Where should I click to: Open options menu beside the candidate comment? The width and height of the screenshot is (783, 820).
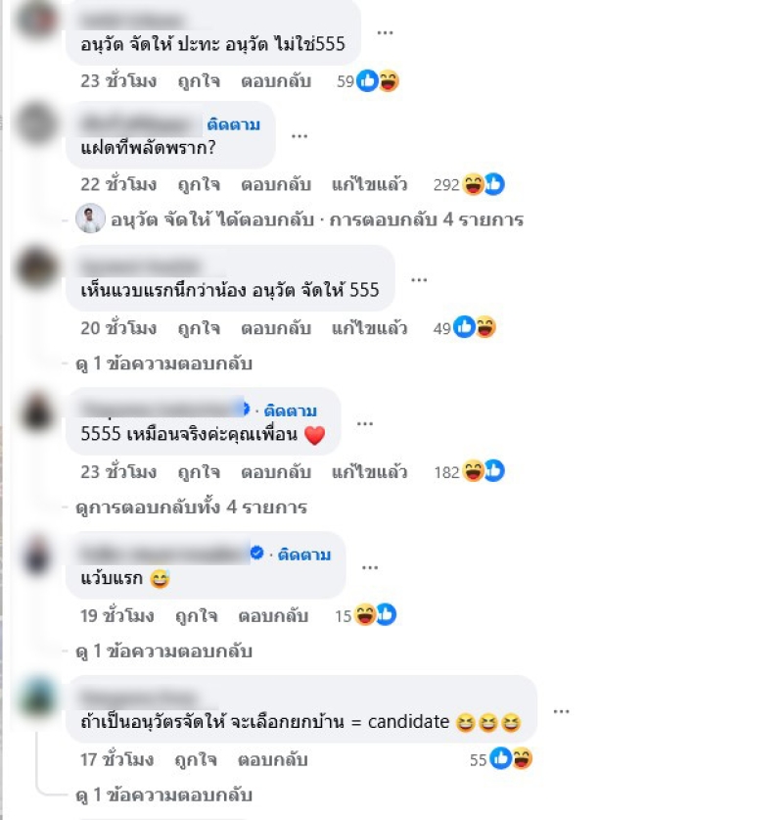coord(562,711)
